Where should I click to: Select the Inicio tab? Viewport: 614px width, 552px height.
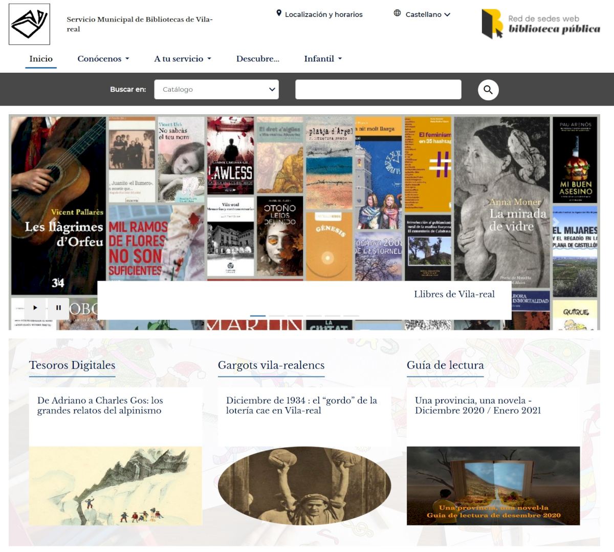41,59
